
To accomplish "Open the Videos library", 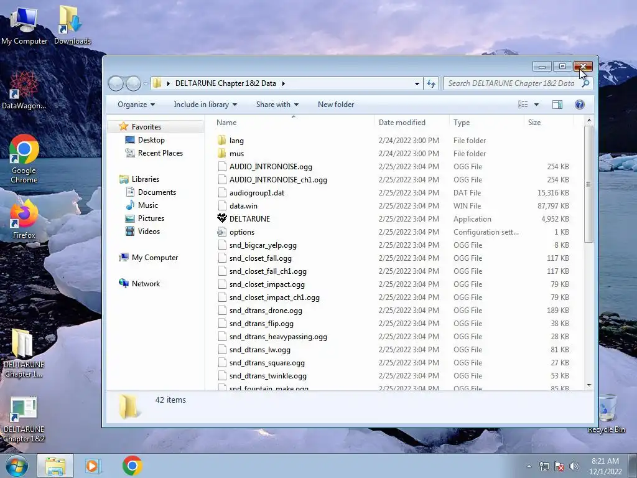I will point(143,232).
